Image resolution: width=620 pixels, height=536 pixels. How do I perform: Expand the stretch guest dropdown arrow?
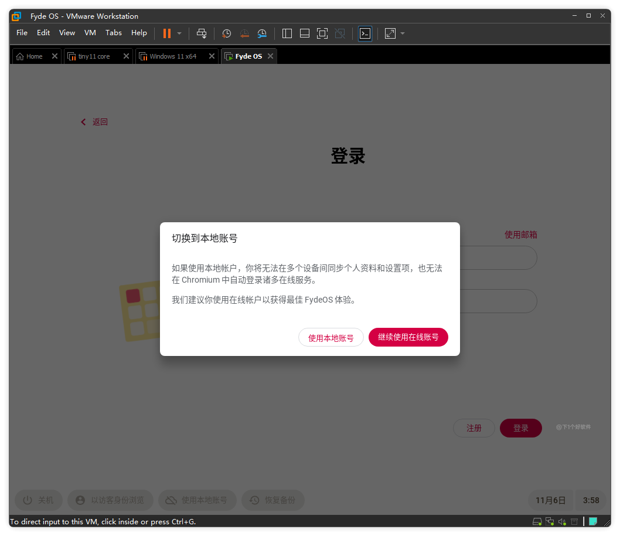pos(403,33)
